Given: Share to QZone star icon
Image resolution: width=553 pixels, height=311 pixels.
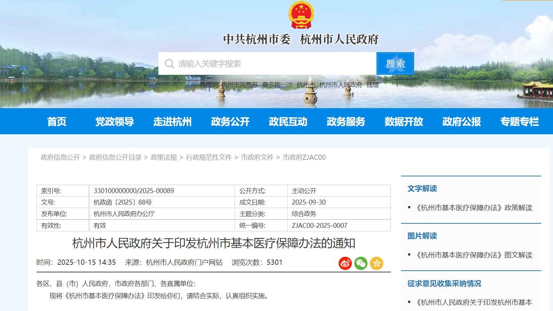Looking at the screenshot, I should pyautogui.click(x=377, y=263).
